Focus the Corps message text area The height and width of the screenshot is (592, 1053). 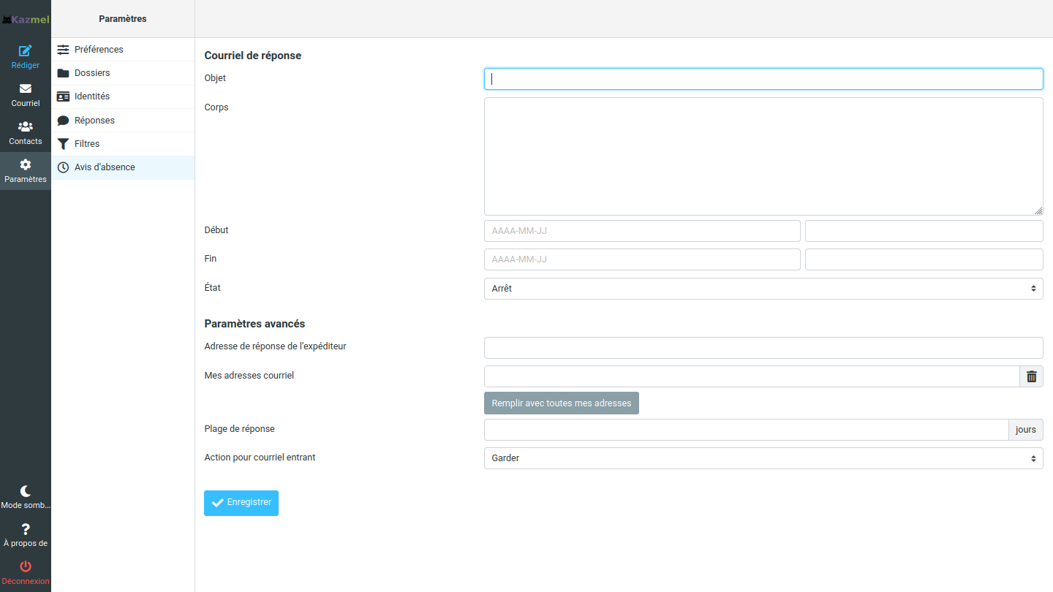click(763, 156)
